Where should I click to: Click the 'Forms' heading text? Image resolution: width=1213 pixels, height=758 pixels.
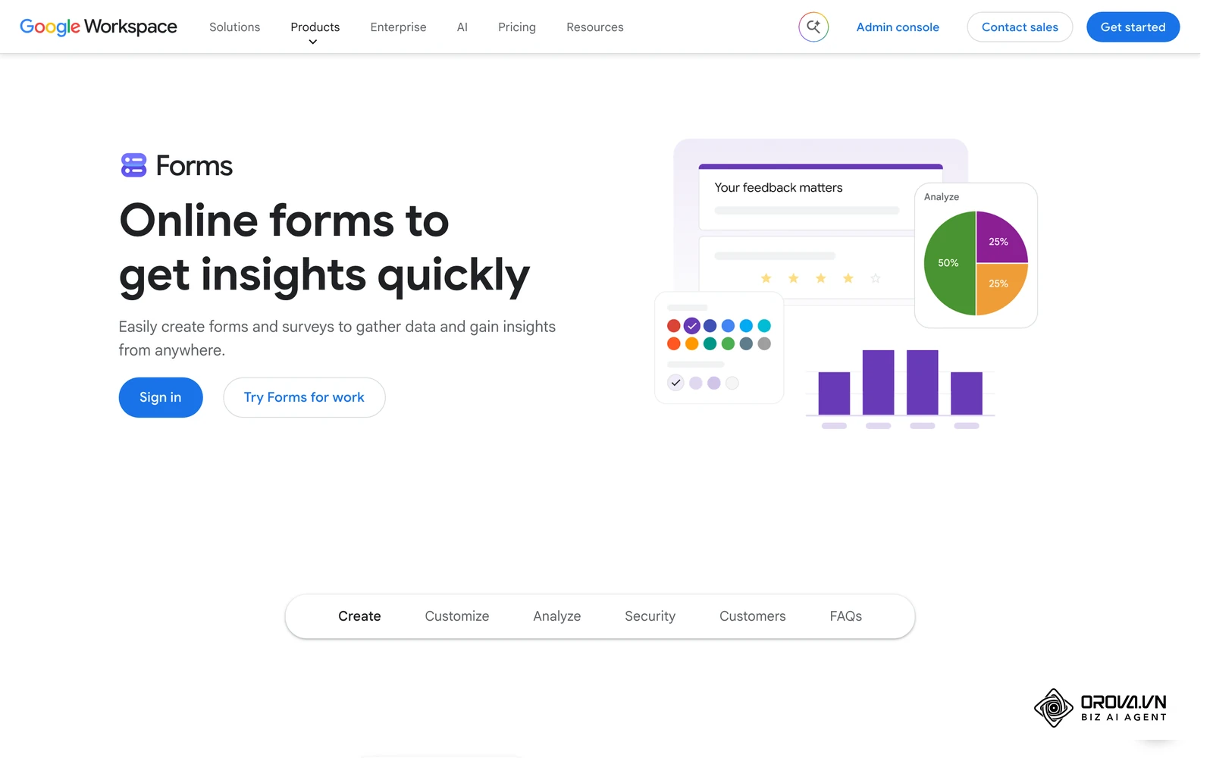(194, 165)
